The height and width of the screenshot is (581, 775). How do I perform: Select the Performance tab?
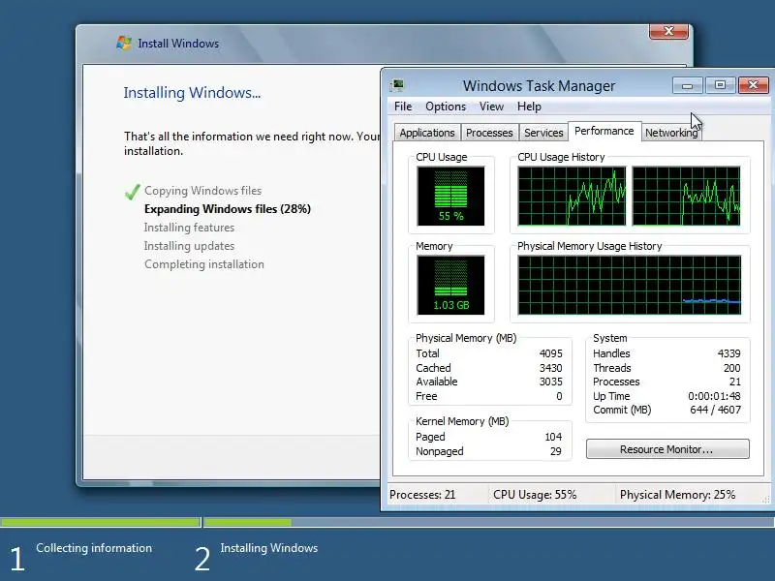[x=604, y=131]
